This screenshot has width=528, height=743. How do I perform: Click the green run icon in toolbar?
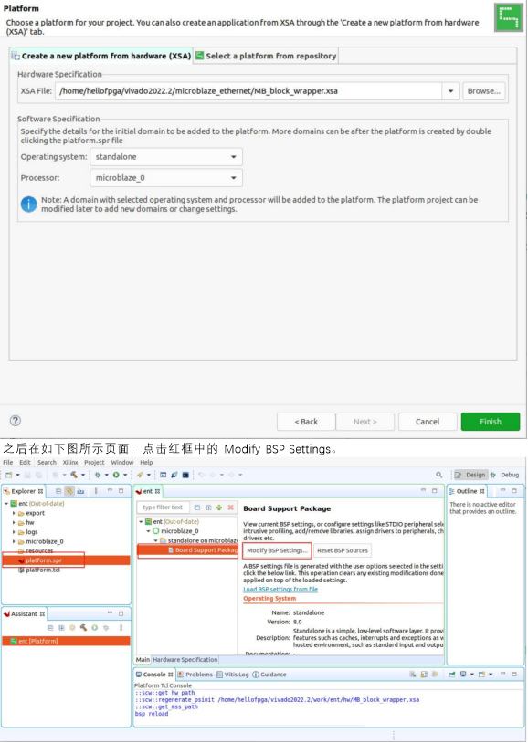point(116,475)
